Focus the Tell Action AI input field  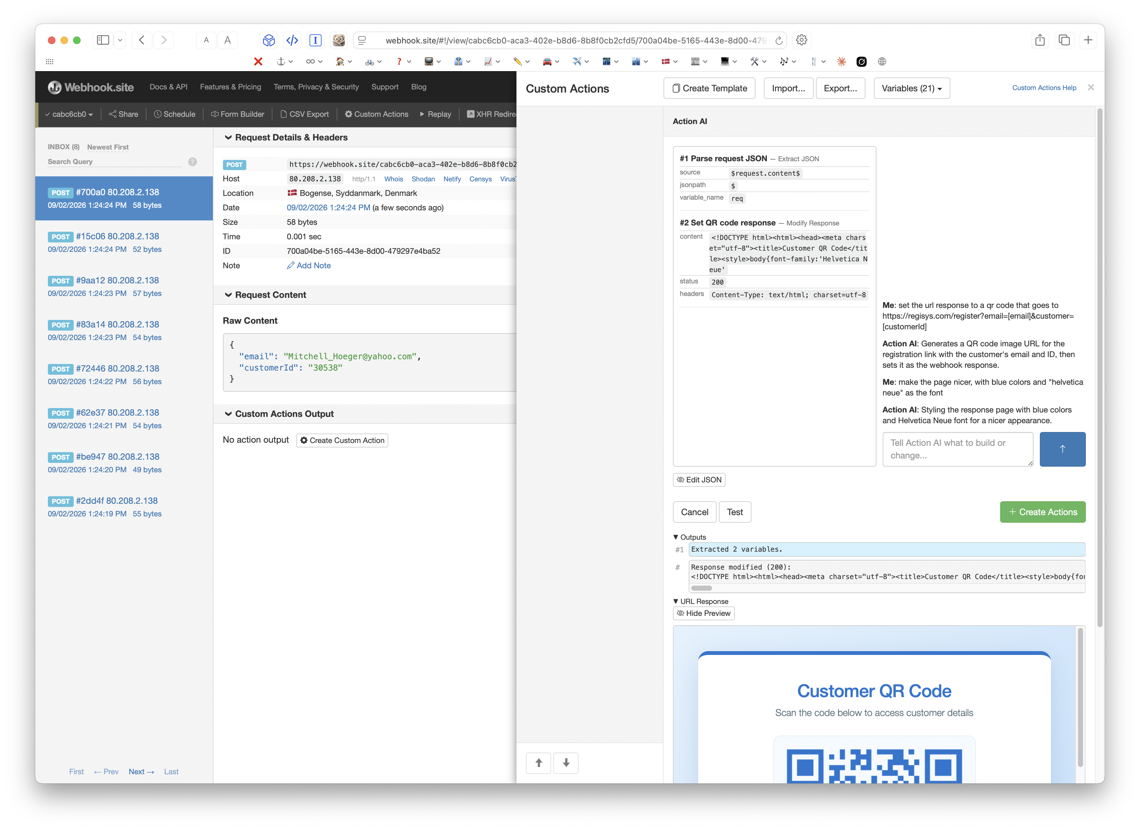point(958,449)
